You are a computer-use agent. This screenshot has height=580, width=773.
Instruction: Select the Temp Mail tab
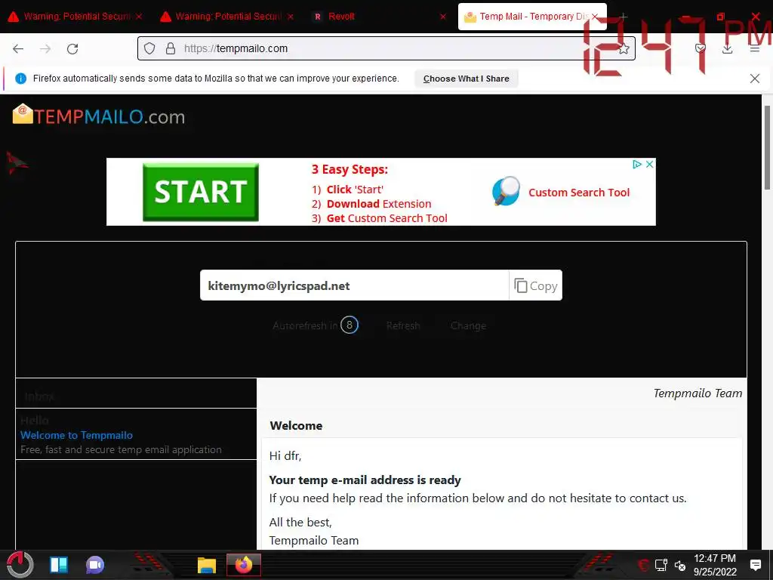tap(532, 17)
